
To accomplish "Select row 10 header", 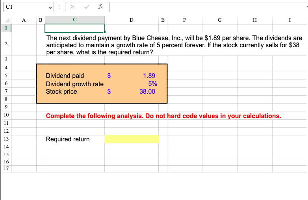I will [x=6, y=115].
